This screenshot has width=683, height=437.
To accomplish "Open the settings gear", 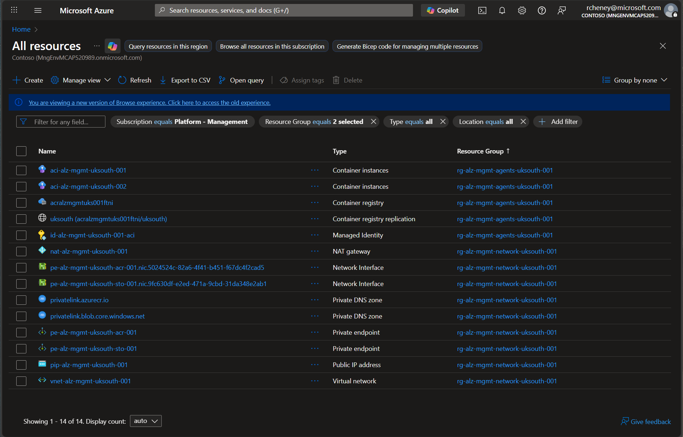I will pos(522,10).
